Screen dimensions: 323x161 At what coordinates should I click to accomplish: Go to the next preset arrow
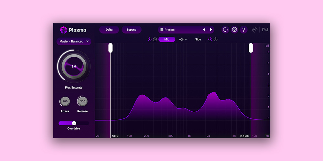click(x=211, y=30)
